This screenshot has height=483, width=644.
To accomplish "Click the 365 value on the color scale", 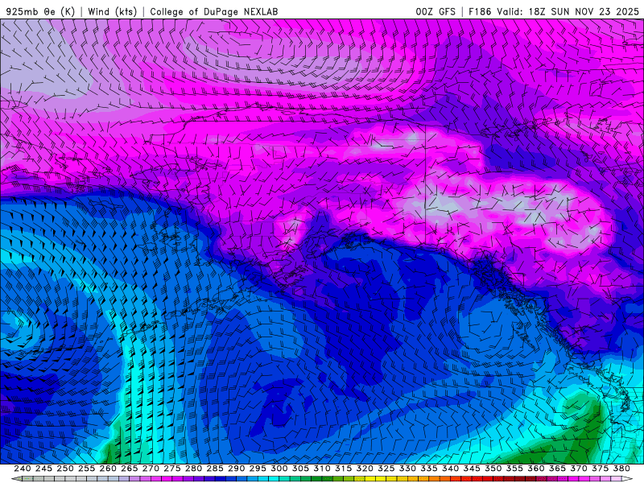I will point(557,469).
